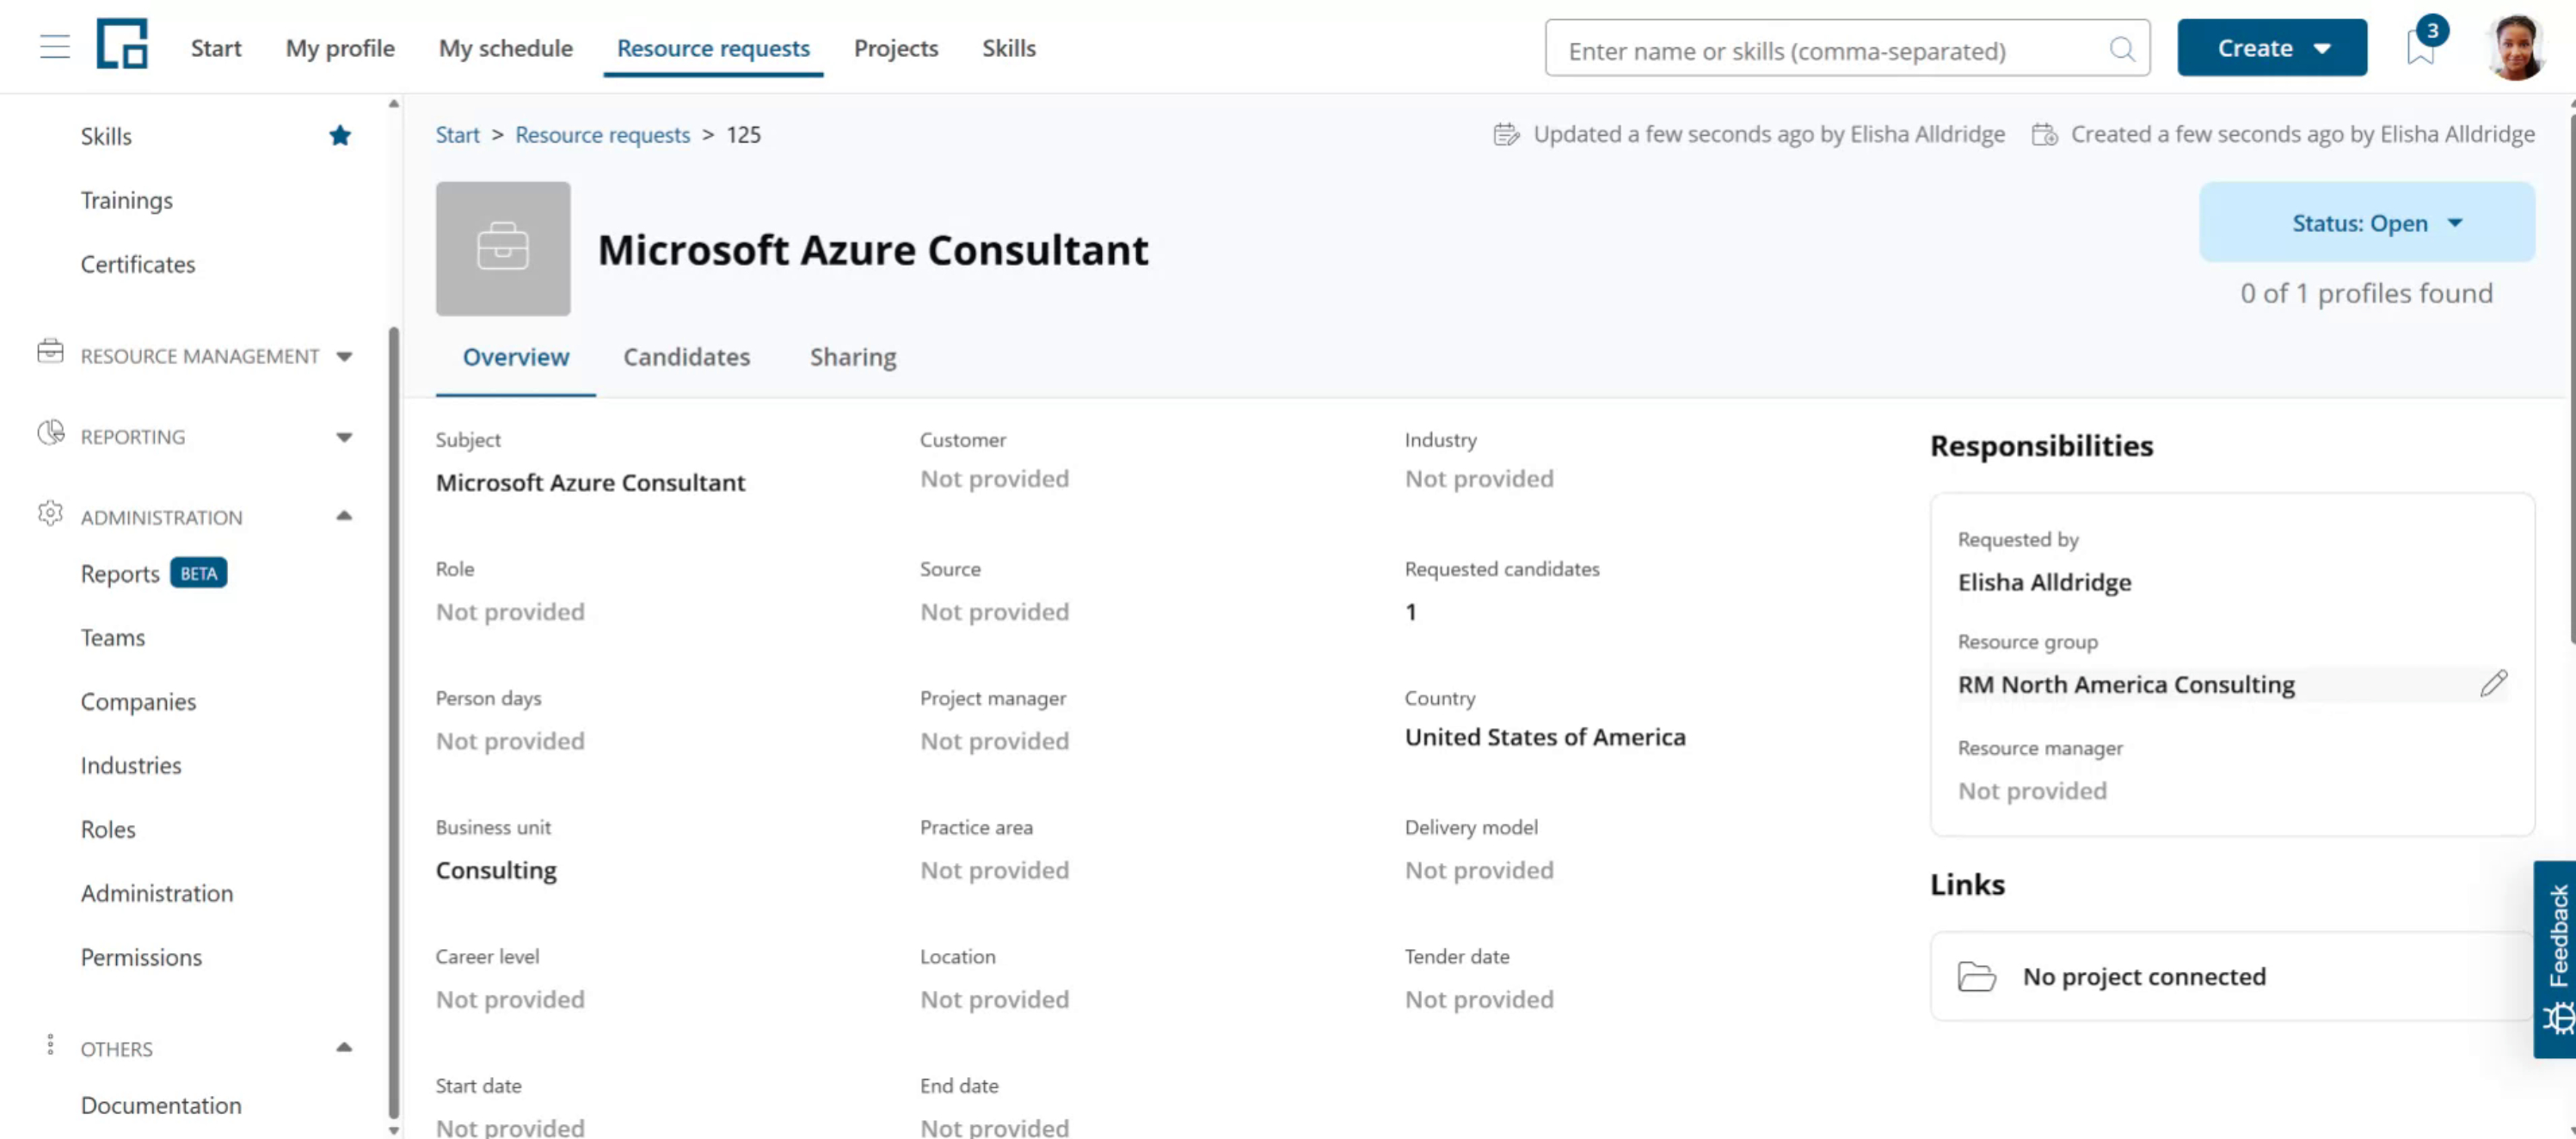This screenshot has height=1139, width=2576.
Task: Open the user avatar menu
Action: coord(2516,47)
